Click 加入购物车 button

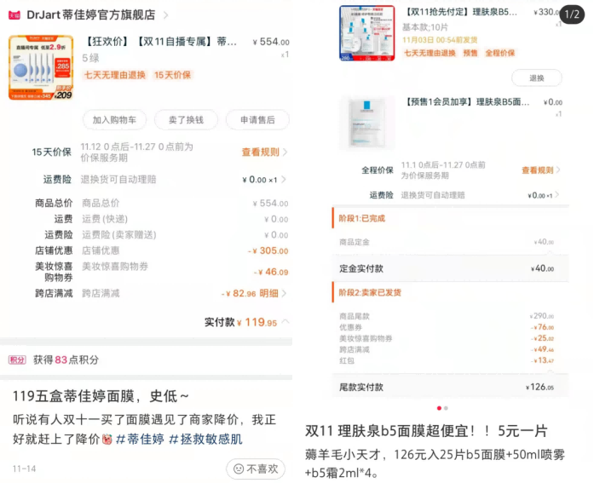coord(114,120)
